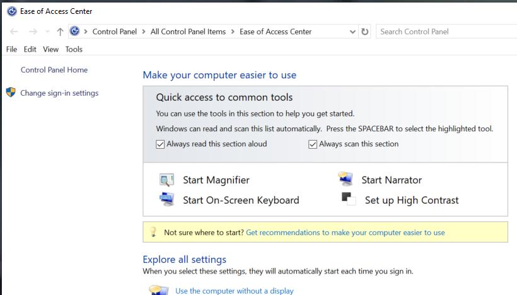Open the File menu
This screenshot has width=517, height=295.
pos(11,49)
